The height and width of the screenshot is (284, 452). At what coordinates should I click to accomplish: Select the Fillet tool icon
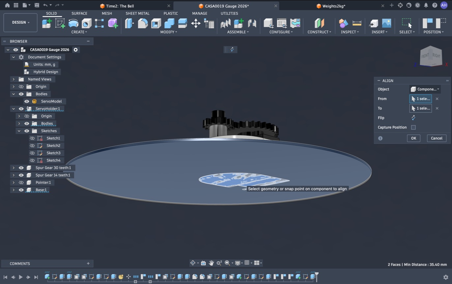click(x=143, y=23)
